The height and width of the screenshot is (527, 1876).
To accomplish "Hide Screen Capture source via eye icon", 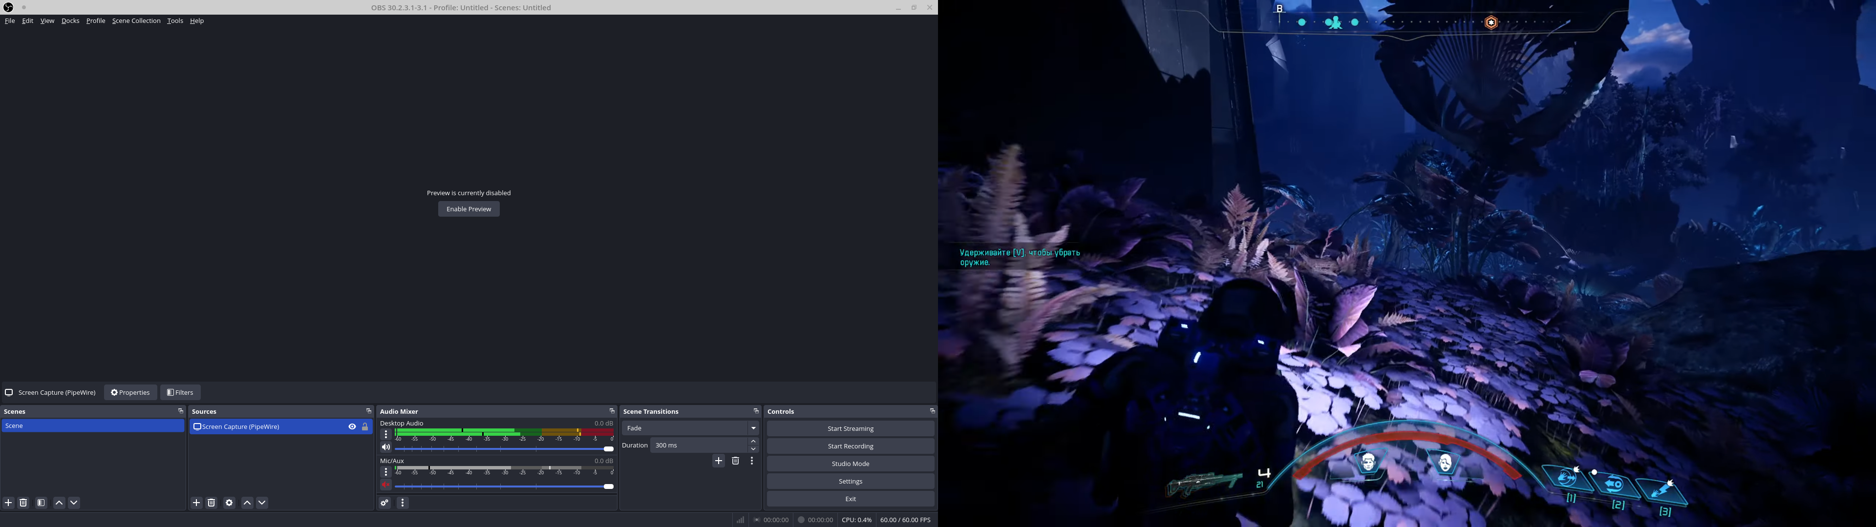I will [352, 426].
